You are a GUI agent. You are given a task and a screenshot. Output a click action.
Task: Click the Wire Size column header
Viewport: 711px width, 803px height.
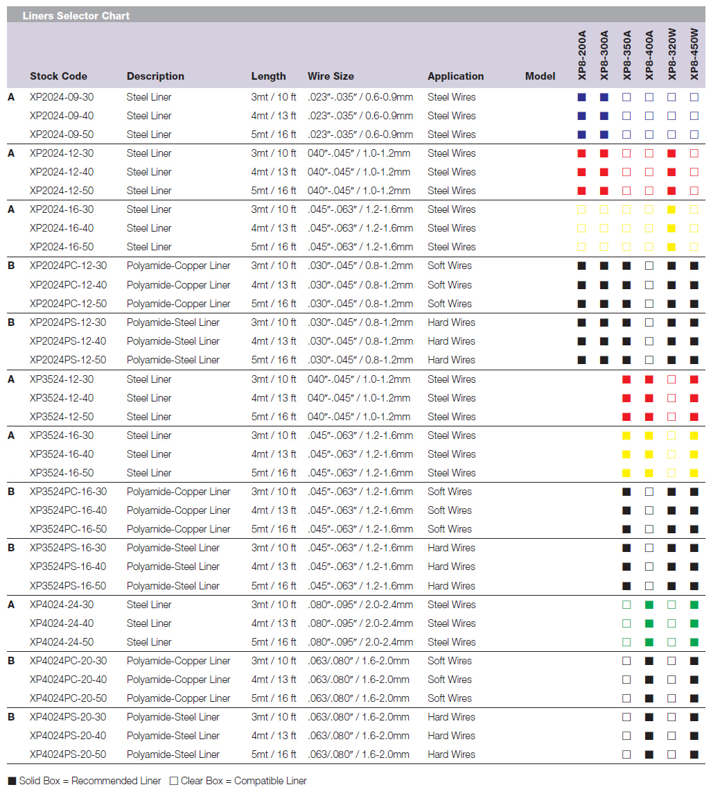[331, 76]
